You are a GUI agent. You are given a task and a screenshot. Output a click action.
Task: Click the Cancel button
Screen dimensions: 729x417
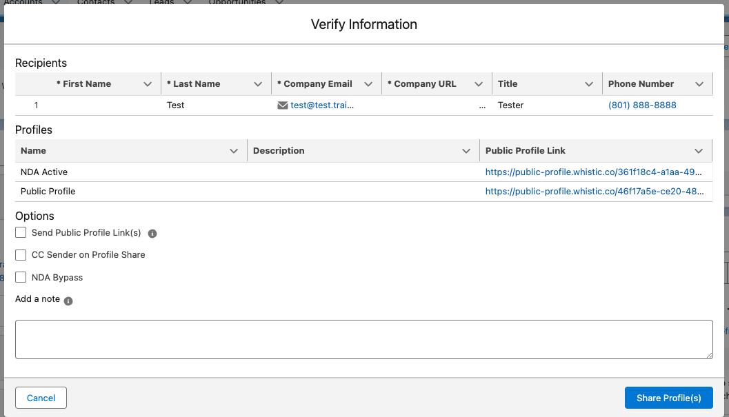click(x=41, y=398)
